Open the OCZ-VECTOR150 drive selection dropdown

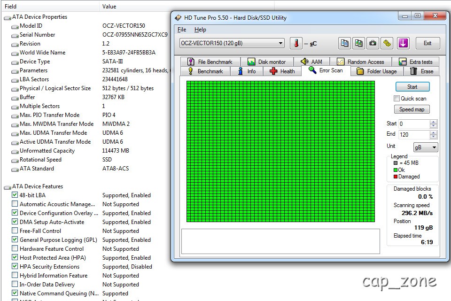(232, 43)
